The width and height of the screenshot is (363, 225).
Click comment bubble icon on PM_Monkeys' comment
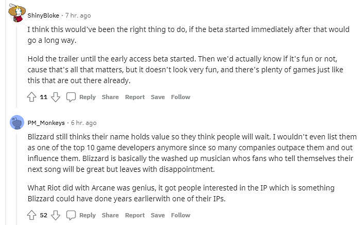point(72,215)
